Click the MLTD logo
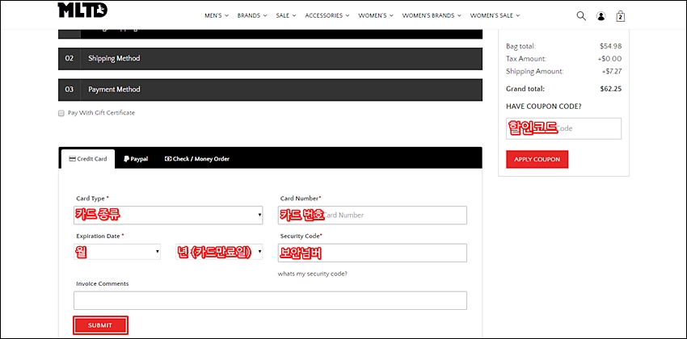687x339 pixels. 82,10
